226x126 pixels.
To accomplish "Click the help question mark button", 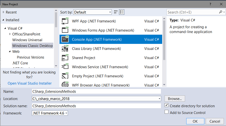I will [x=210, y=4].
